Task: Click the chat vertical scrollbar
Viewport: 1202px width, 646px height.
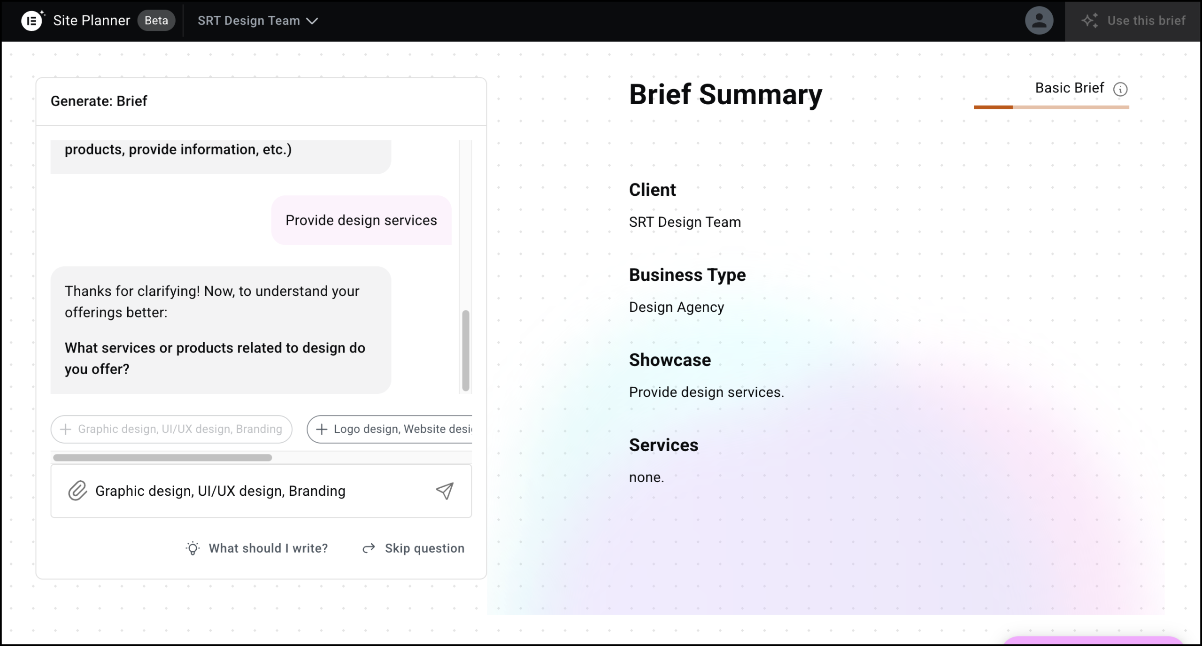Action: coord(465,350)
